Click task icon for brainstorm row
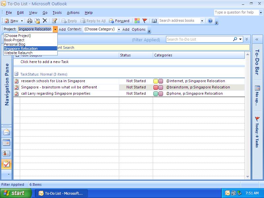This screenshot has width=264, height=198. [16, 87]
